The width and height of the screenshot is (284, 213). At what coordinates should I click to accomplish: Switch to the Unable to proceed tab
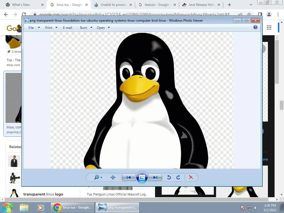coord(113,5)
